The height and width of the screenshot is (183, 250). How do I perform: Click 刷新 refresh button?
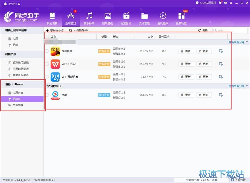pyautogui.click(x=203, y=30)
